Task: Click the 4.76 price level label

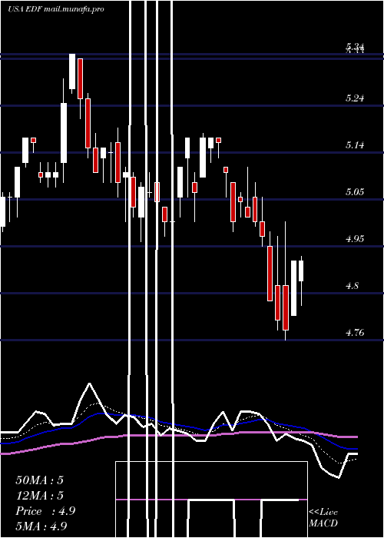Action: click(355, 332)
